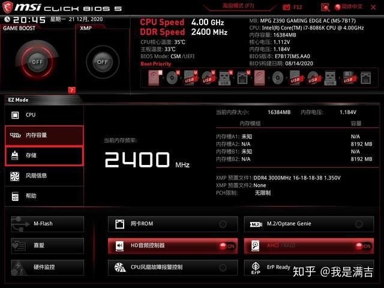Enable CPU风扇故障报警控制 warning control
The width and height of the screenshot is (384, 288).
(x=173, y=268)
